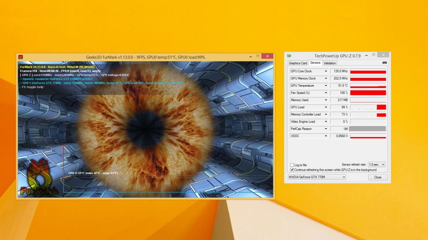Screen dimensions: 428x240
Task: Click the FurMark title bar app icon
Action: (20, 57)
